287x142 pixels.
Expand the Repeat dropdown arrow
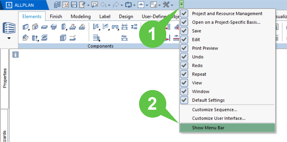(134, 5)
